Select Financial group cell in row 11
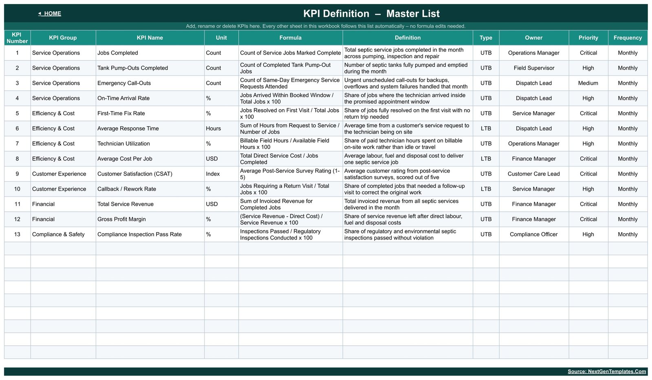 (63, 204)
